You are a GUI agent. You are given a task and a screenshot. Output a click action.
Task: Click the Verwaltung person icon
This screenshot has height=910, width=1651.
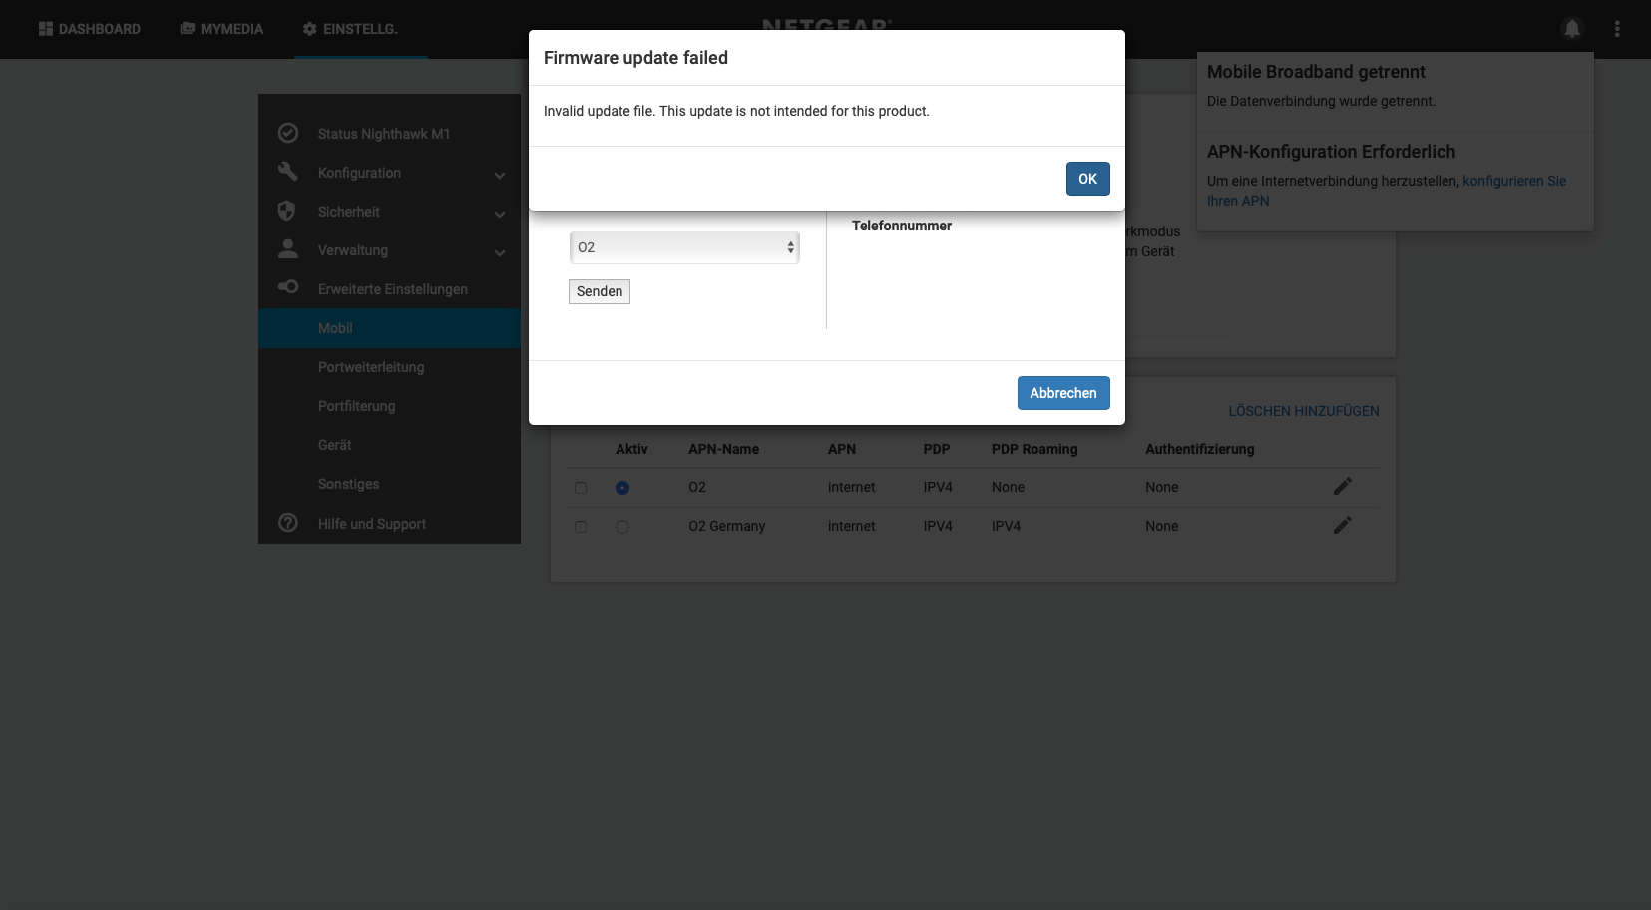[288, 248]
